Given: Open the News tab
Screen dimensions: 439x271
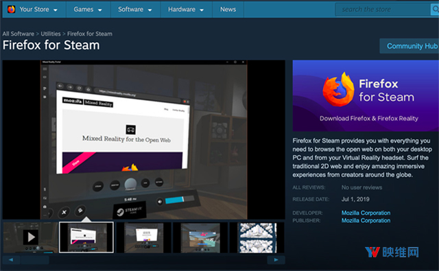Looking at the screenshot, I should pos(228,9).
